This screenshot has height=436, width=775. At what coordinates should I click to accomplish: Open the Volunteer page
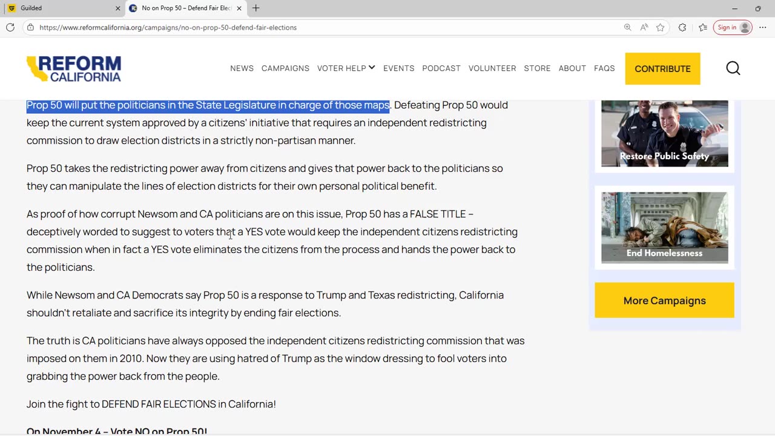tap(492, 68)
